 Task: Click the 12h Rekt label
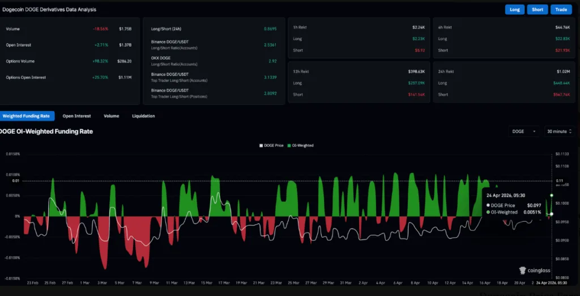click(301, 71)
